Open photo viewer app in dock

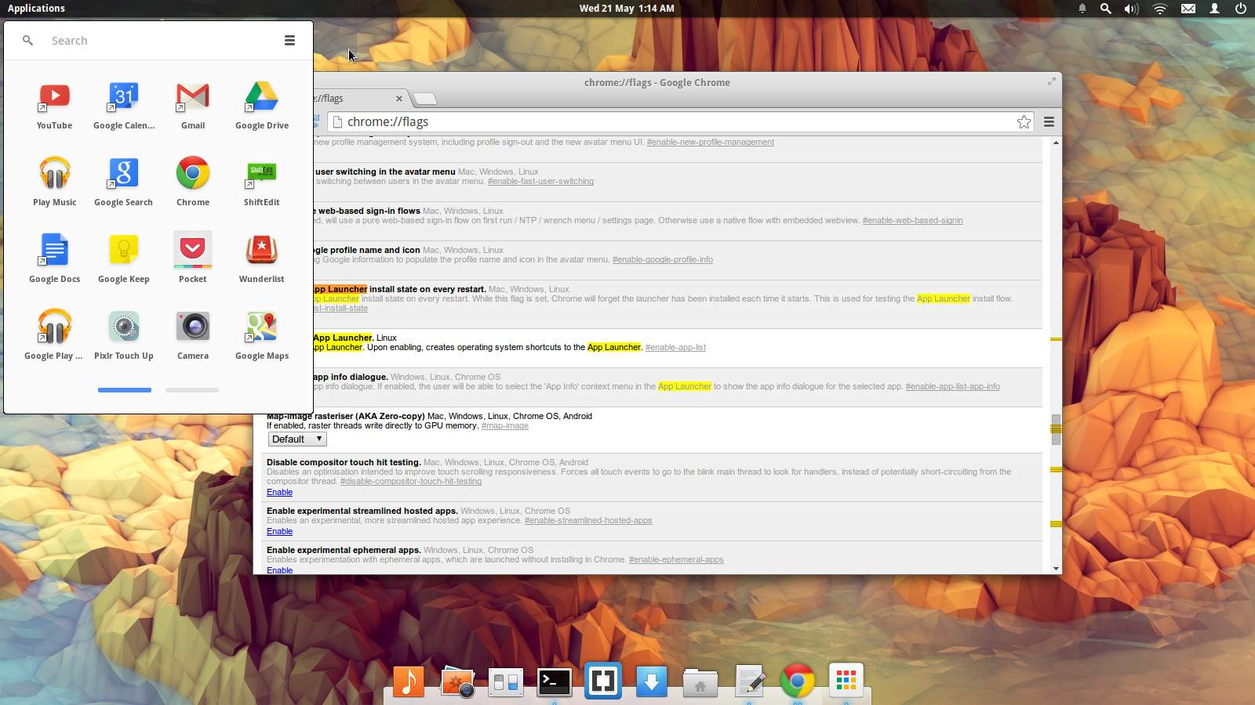(457, 681)
